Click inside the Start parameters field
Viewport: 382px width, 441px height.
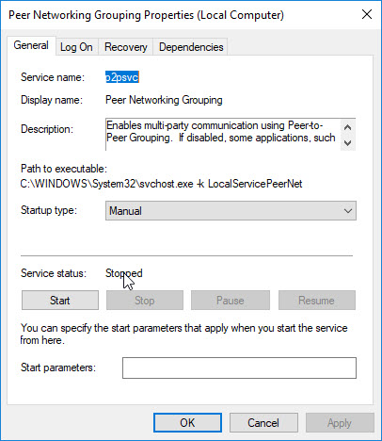coord(239,367)
